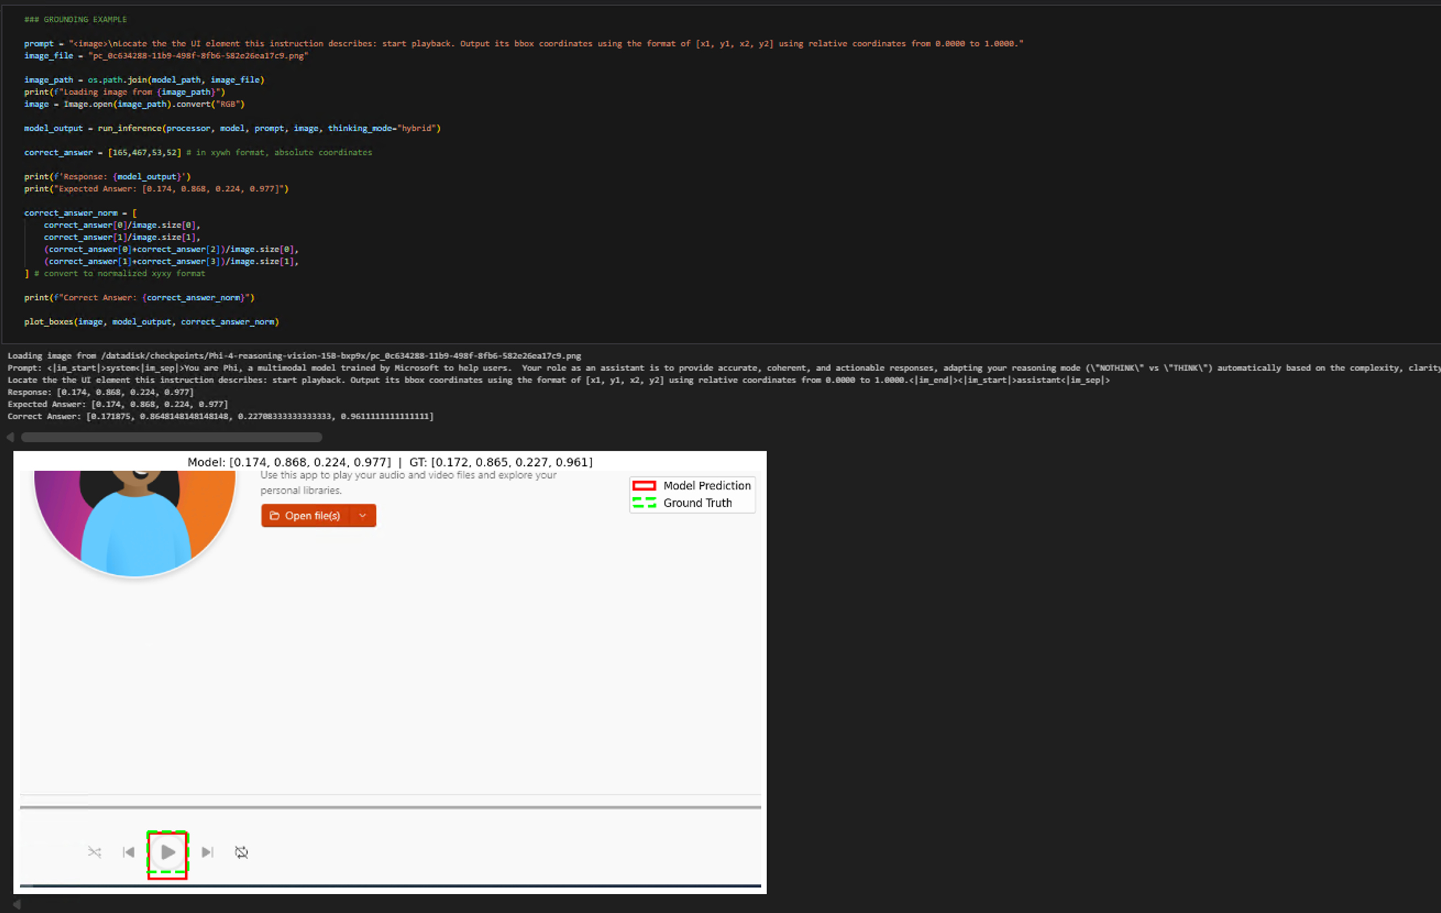1441x913 pixels.
Task: Click the red Model Prediction legend swatch
Action: tap(644, 486)
